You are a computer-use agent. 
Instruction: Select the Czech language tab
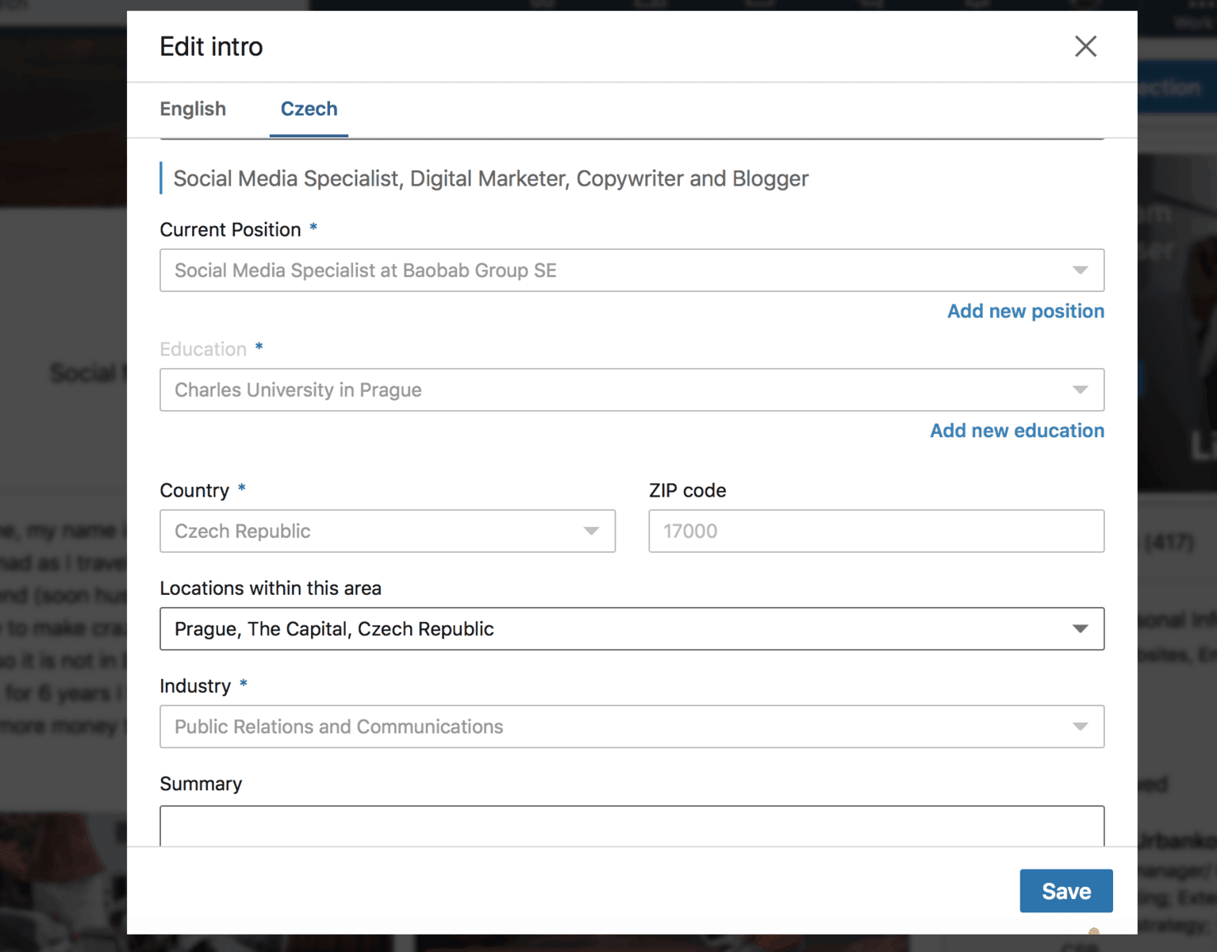[309, 109]
